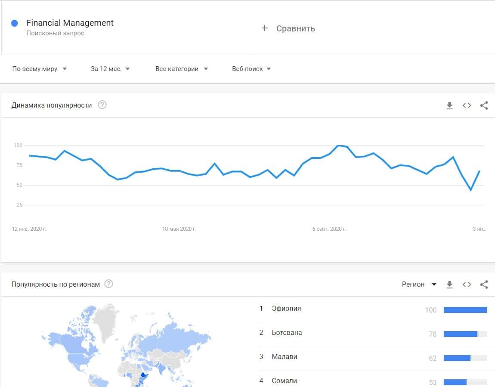This screenshot has width=495, height=387.
Task: Click the blue dot next to Financial Management
Action: pyautogui.click(x=15, y=23)
